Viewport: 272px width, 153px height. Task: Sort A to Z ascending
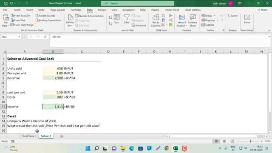pos(110,17)
